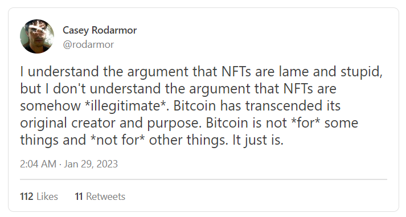Click the first "NFTs" in the tweet

236,72
